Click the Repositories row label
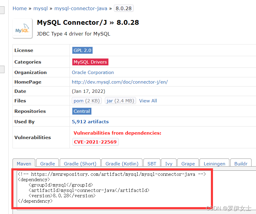Image resolution: width=256 pixels, height=214 pixels. coord(30,111)
